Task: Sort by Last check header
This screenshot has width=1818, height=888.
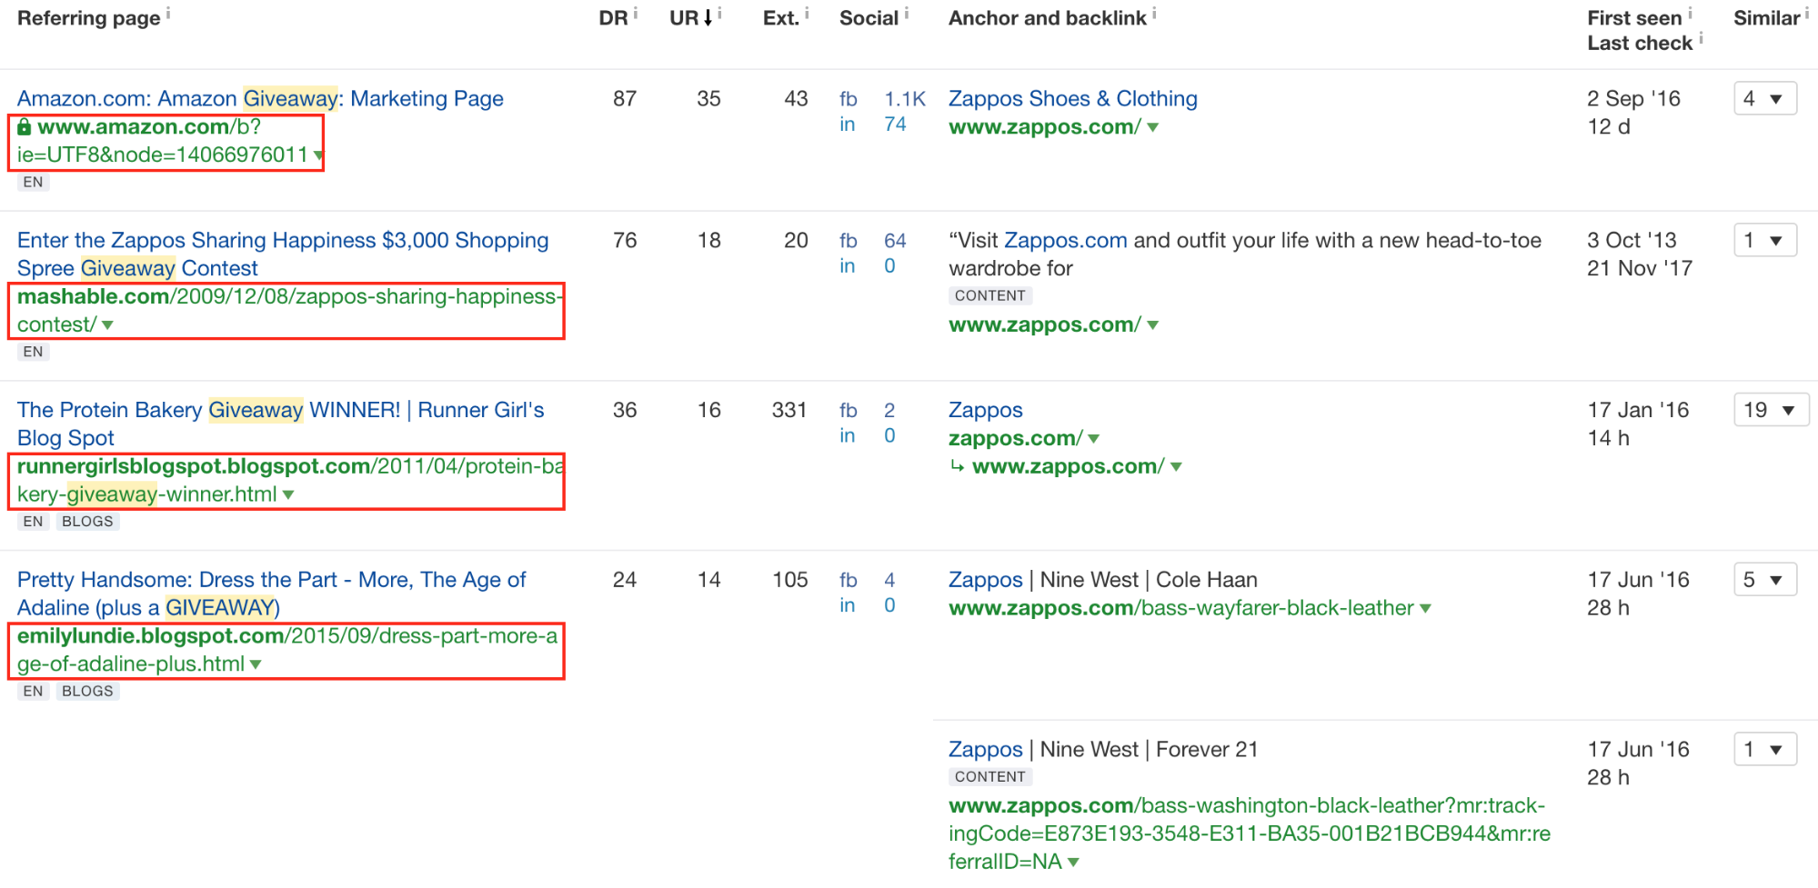Action: pyautogui.click(x=1640, y=43)
